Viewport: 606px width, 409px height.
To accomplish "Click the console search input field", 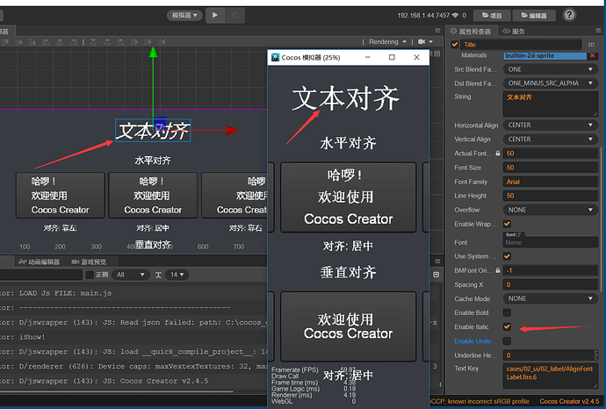I will tap(41, 275).
